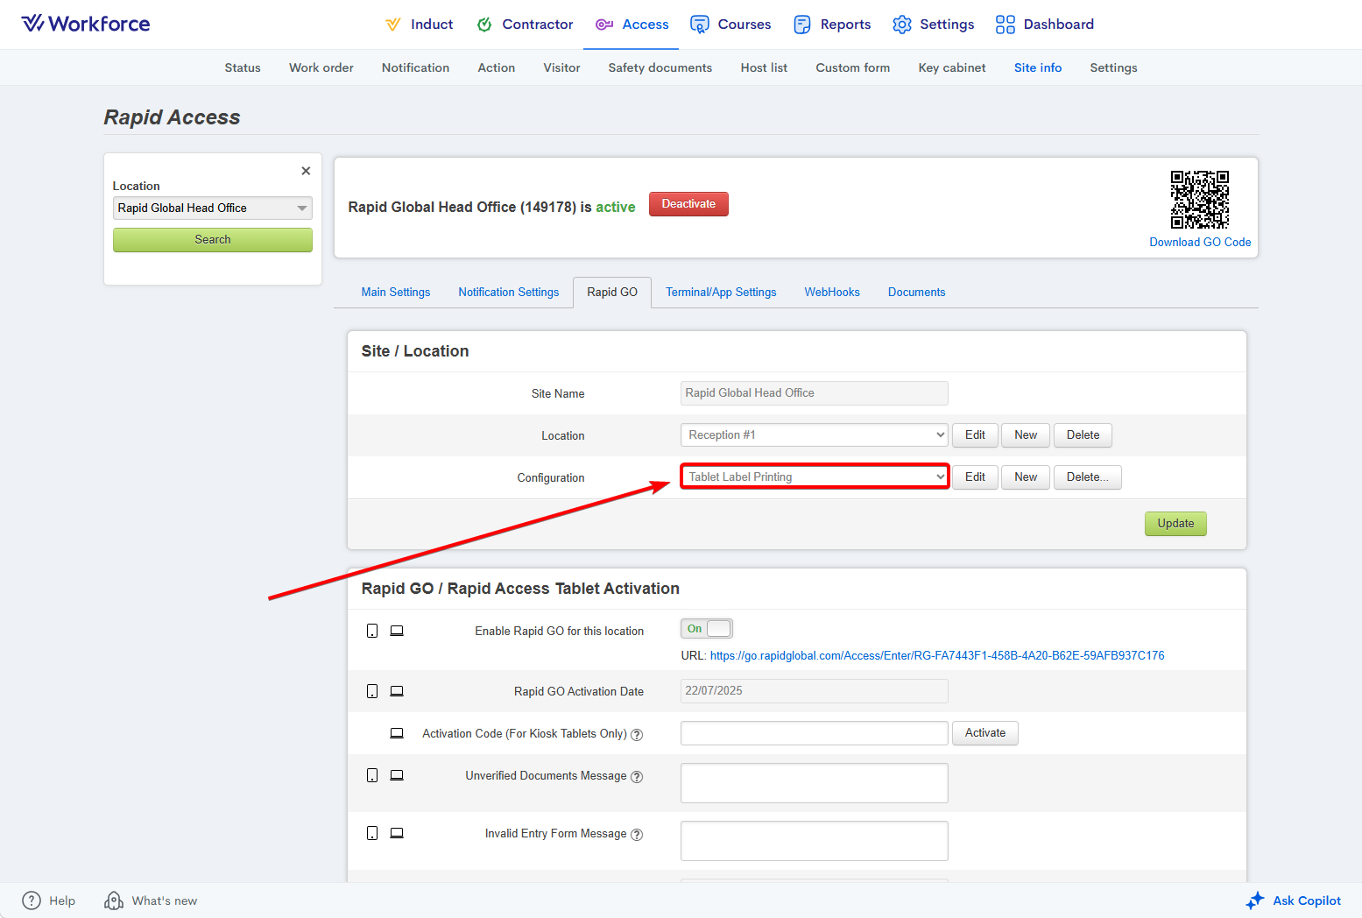Click kiosk icon in Activation Code row
The width and height of the screenshot is (1362, 918).
[x=397, y=733]
